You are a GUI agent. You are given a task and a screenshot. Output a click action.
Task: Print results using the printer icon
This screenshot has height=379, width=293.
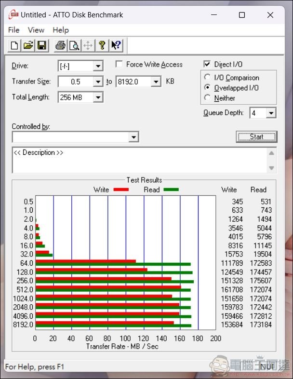(x=60, y=45)
